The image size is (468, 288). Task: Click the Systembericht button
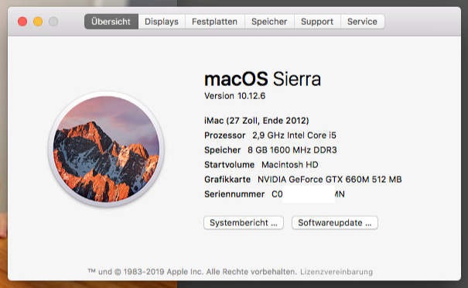244,223
